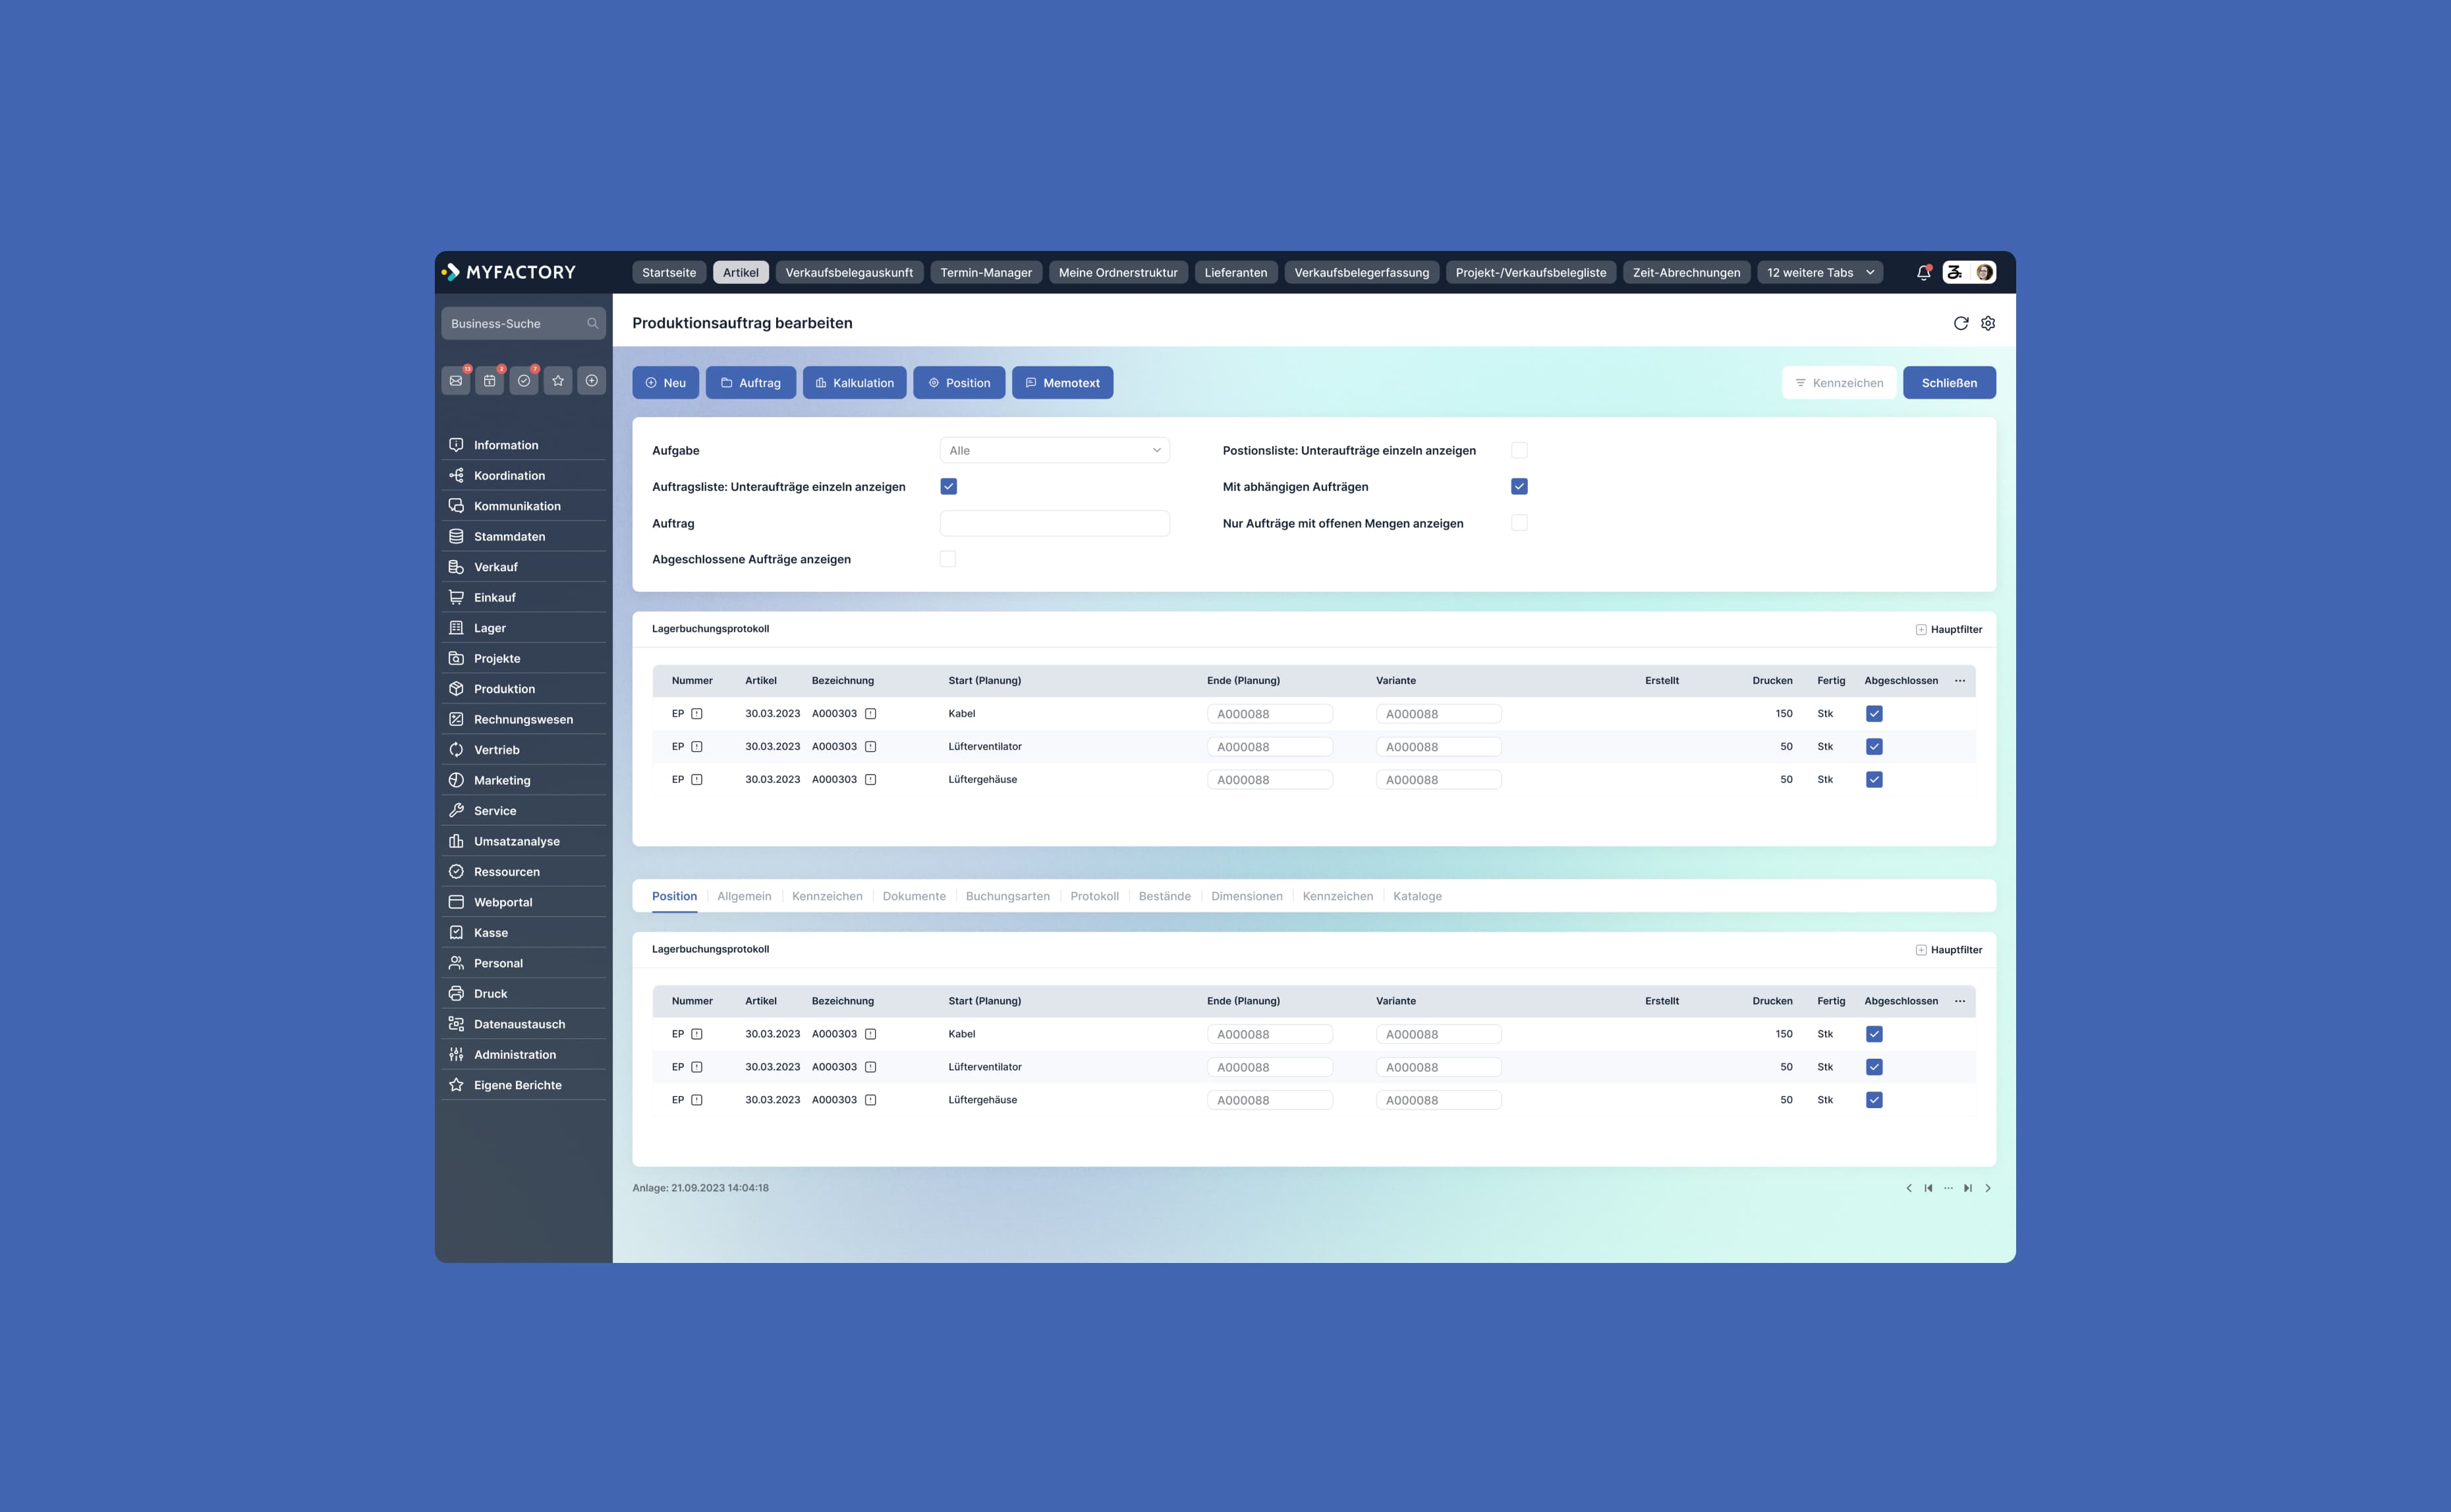
Task: Expand the 12 weitere Tabs dropdown
Action: 1820,272
